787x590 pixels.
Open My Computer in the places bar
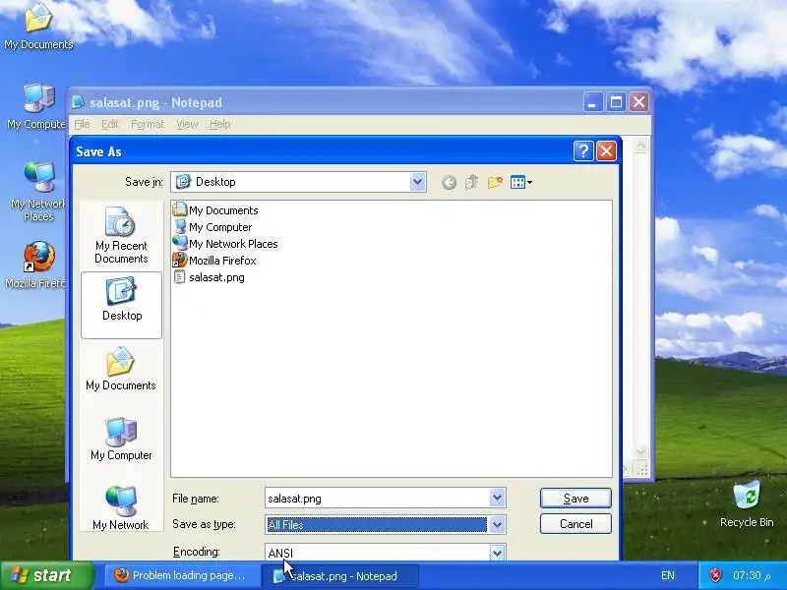point(121,439)
